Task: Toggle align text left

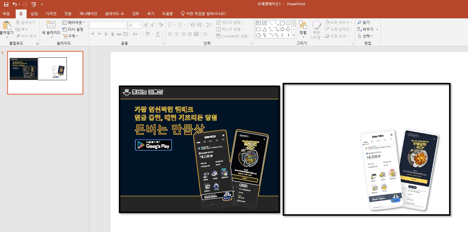Action: 170,34
